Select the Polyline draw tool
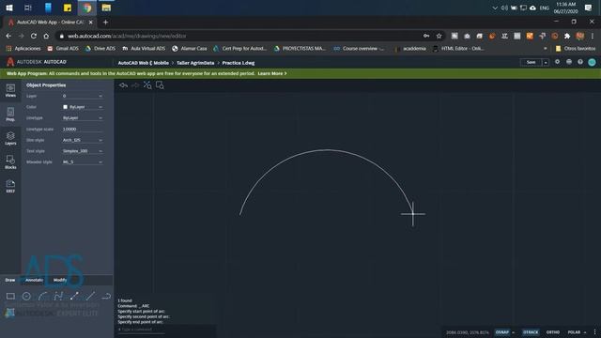This screenshot has height=338, width=601. click(58, 296)
